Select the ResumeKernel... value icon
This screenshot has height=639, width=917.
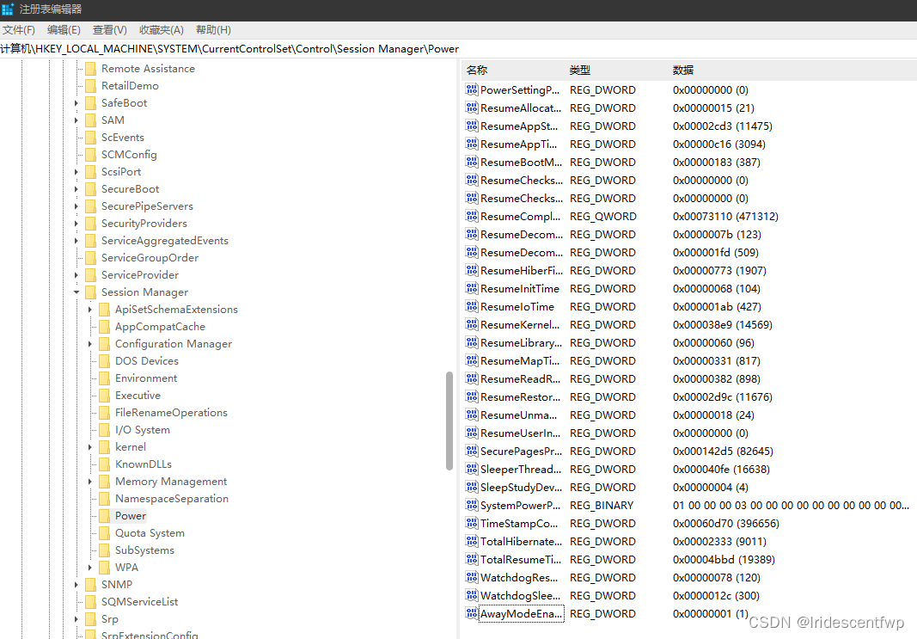coord(472,325)
